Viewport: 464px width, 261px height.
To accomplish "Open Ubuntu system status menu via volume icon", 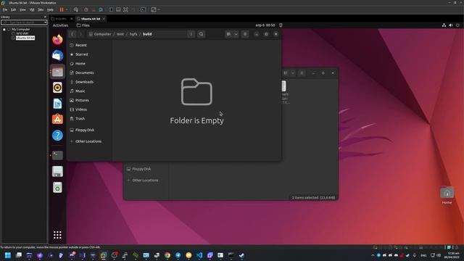I will click(x=451, y=25).
